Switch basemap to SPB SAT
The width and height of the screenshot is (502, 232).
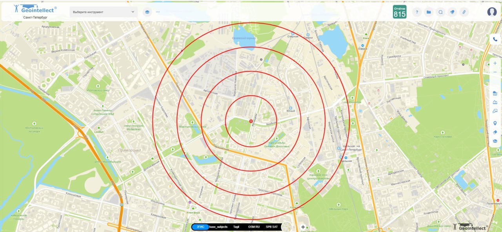[x=272, y=227]
